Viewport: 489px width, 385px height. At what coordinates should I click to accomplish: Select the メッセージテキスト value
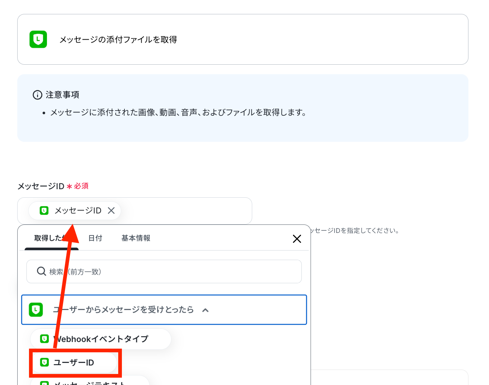[x=90, y=381]
